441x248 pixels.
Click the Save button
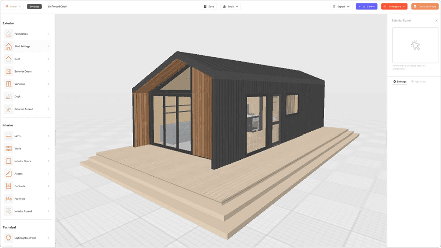[x=209, y=7]
